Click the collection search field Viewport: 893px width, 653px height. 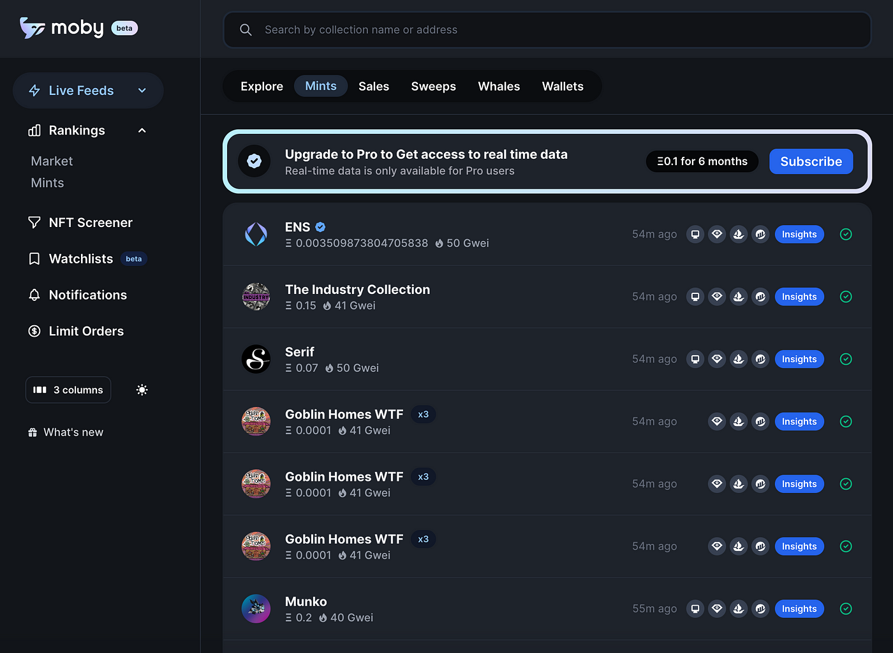coord(547,30)
